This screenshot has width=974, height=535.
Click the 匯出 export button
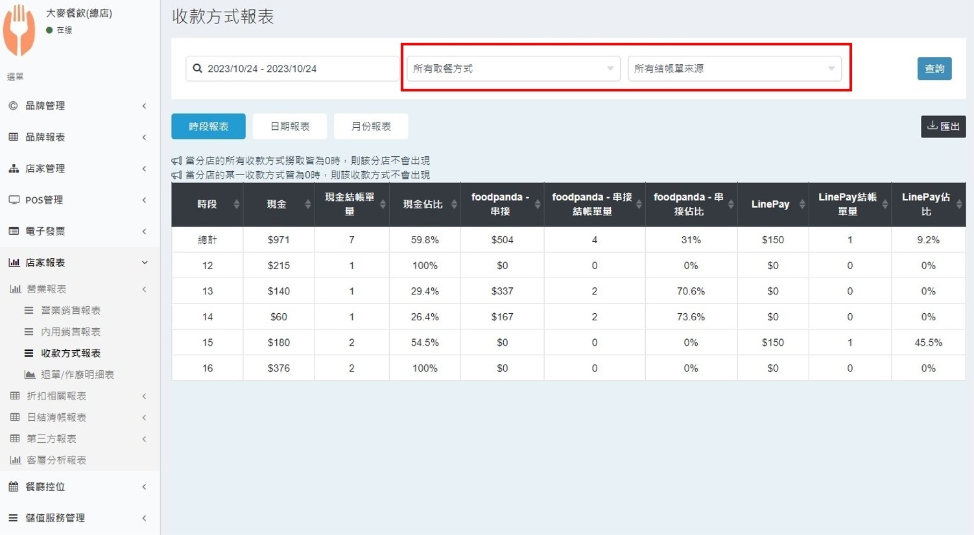[x=943, y=126]
